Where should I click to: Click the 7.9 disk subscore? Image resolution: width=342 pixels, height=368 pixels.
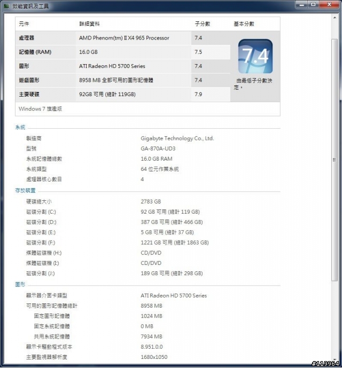tap(198, 94)
